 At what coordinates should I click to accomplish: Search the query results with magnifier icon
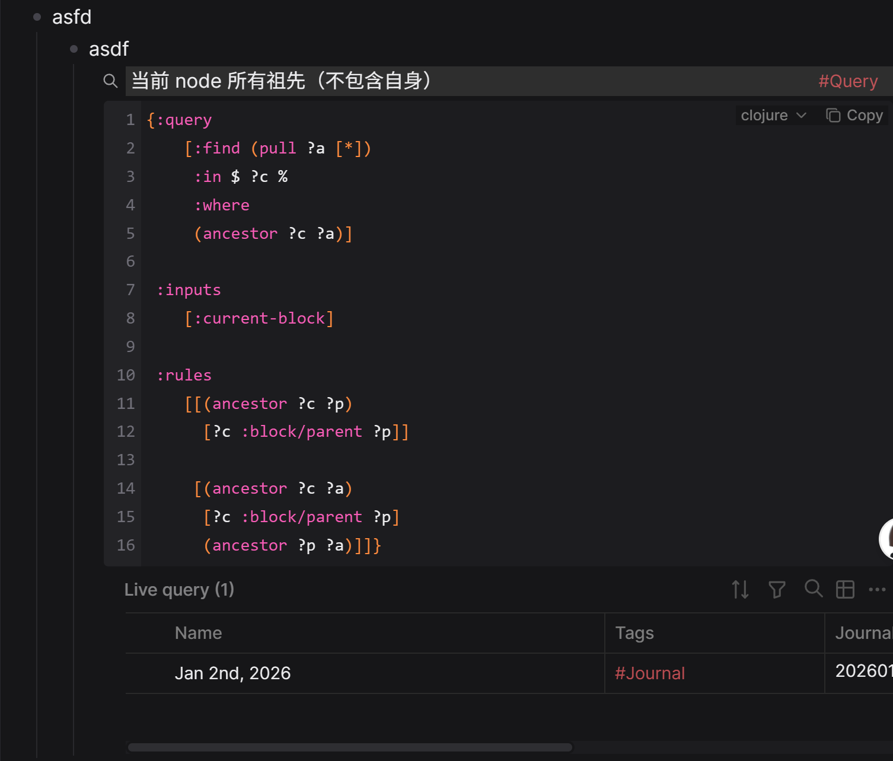tap(813, 589)
